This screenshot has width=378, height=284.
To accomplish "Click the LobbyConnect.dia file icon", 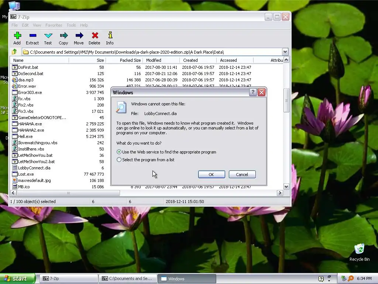I will pos(15,168).
